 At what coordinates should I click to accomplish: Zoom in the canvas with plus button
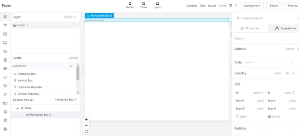[86, 119]
